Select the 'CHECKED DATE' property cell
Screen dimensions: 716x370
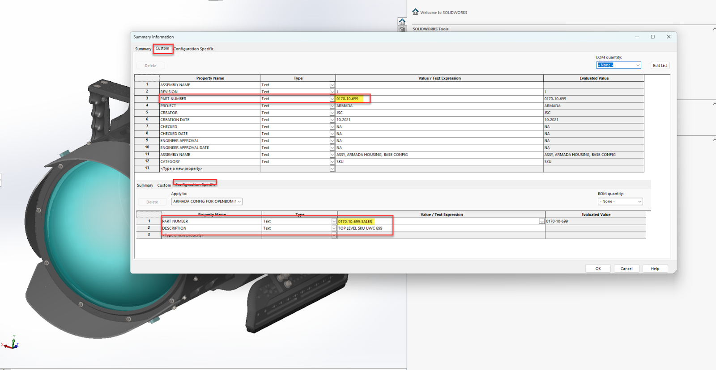(210, 134)
